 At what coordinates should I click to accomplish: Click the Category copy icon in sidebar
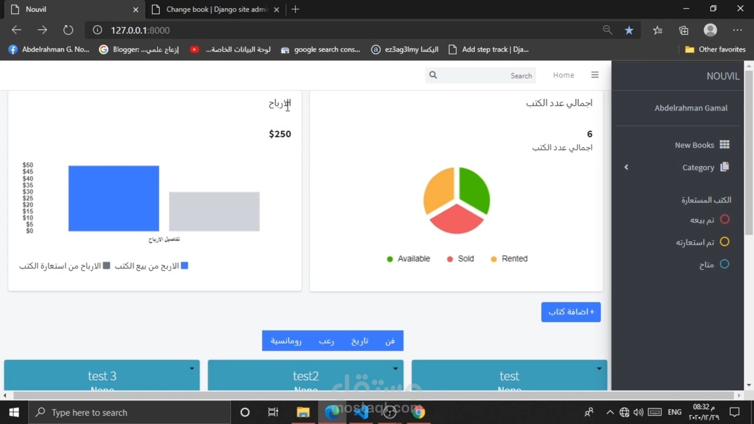click(x=725, y=167)
